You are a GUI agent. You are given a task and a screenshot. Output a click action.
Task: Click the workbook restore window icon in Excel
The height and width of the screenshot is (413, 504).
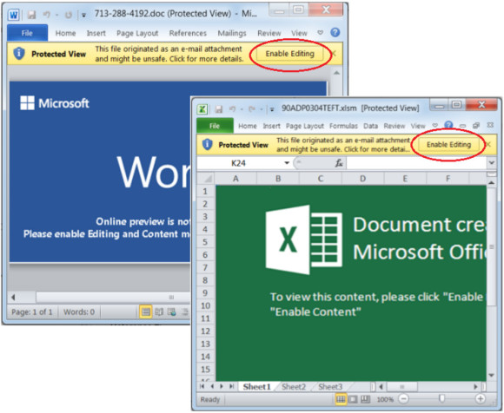tap(476, 126)
